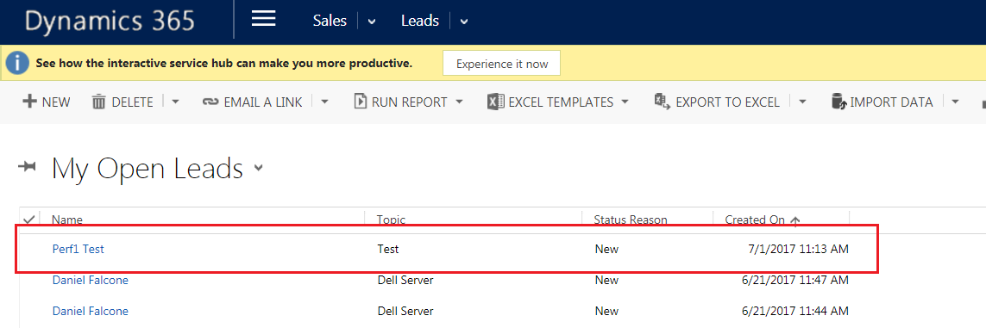
Task: Click the plus icon for NEW lead
Action: [x=29, y=102]
